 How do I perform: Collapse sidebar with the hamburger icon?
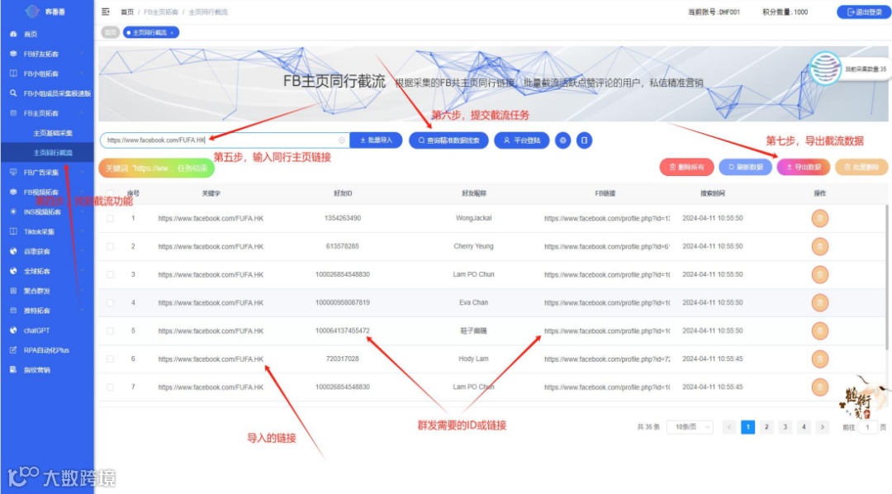(x=105, y=12)
